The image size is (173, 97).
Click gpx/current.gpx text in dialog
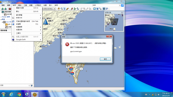pos(76,51)
